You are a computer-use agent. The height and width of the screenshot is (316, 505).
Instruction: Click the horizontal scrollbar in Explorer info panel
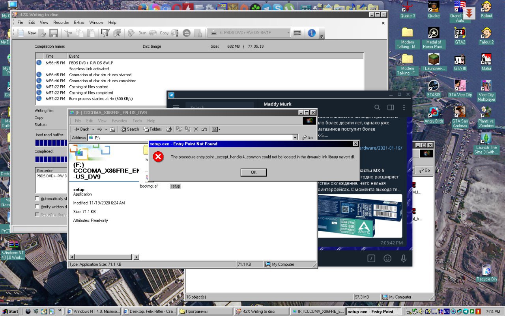point(104,257)
